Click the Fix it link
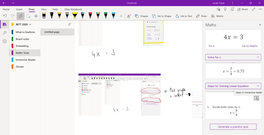The image size is (264, 135). [x=211, y=46]
